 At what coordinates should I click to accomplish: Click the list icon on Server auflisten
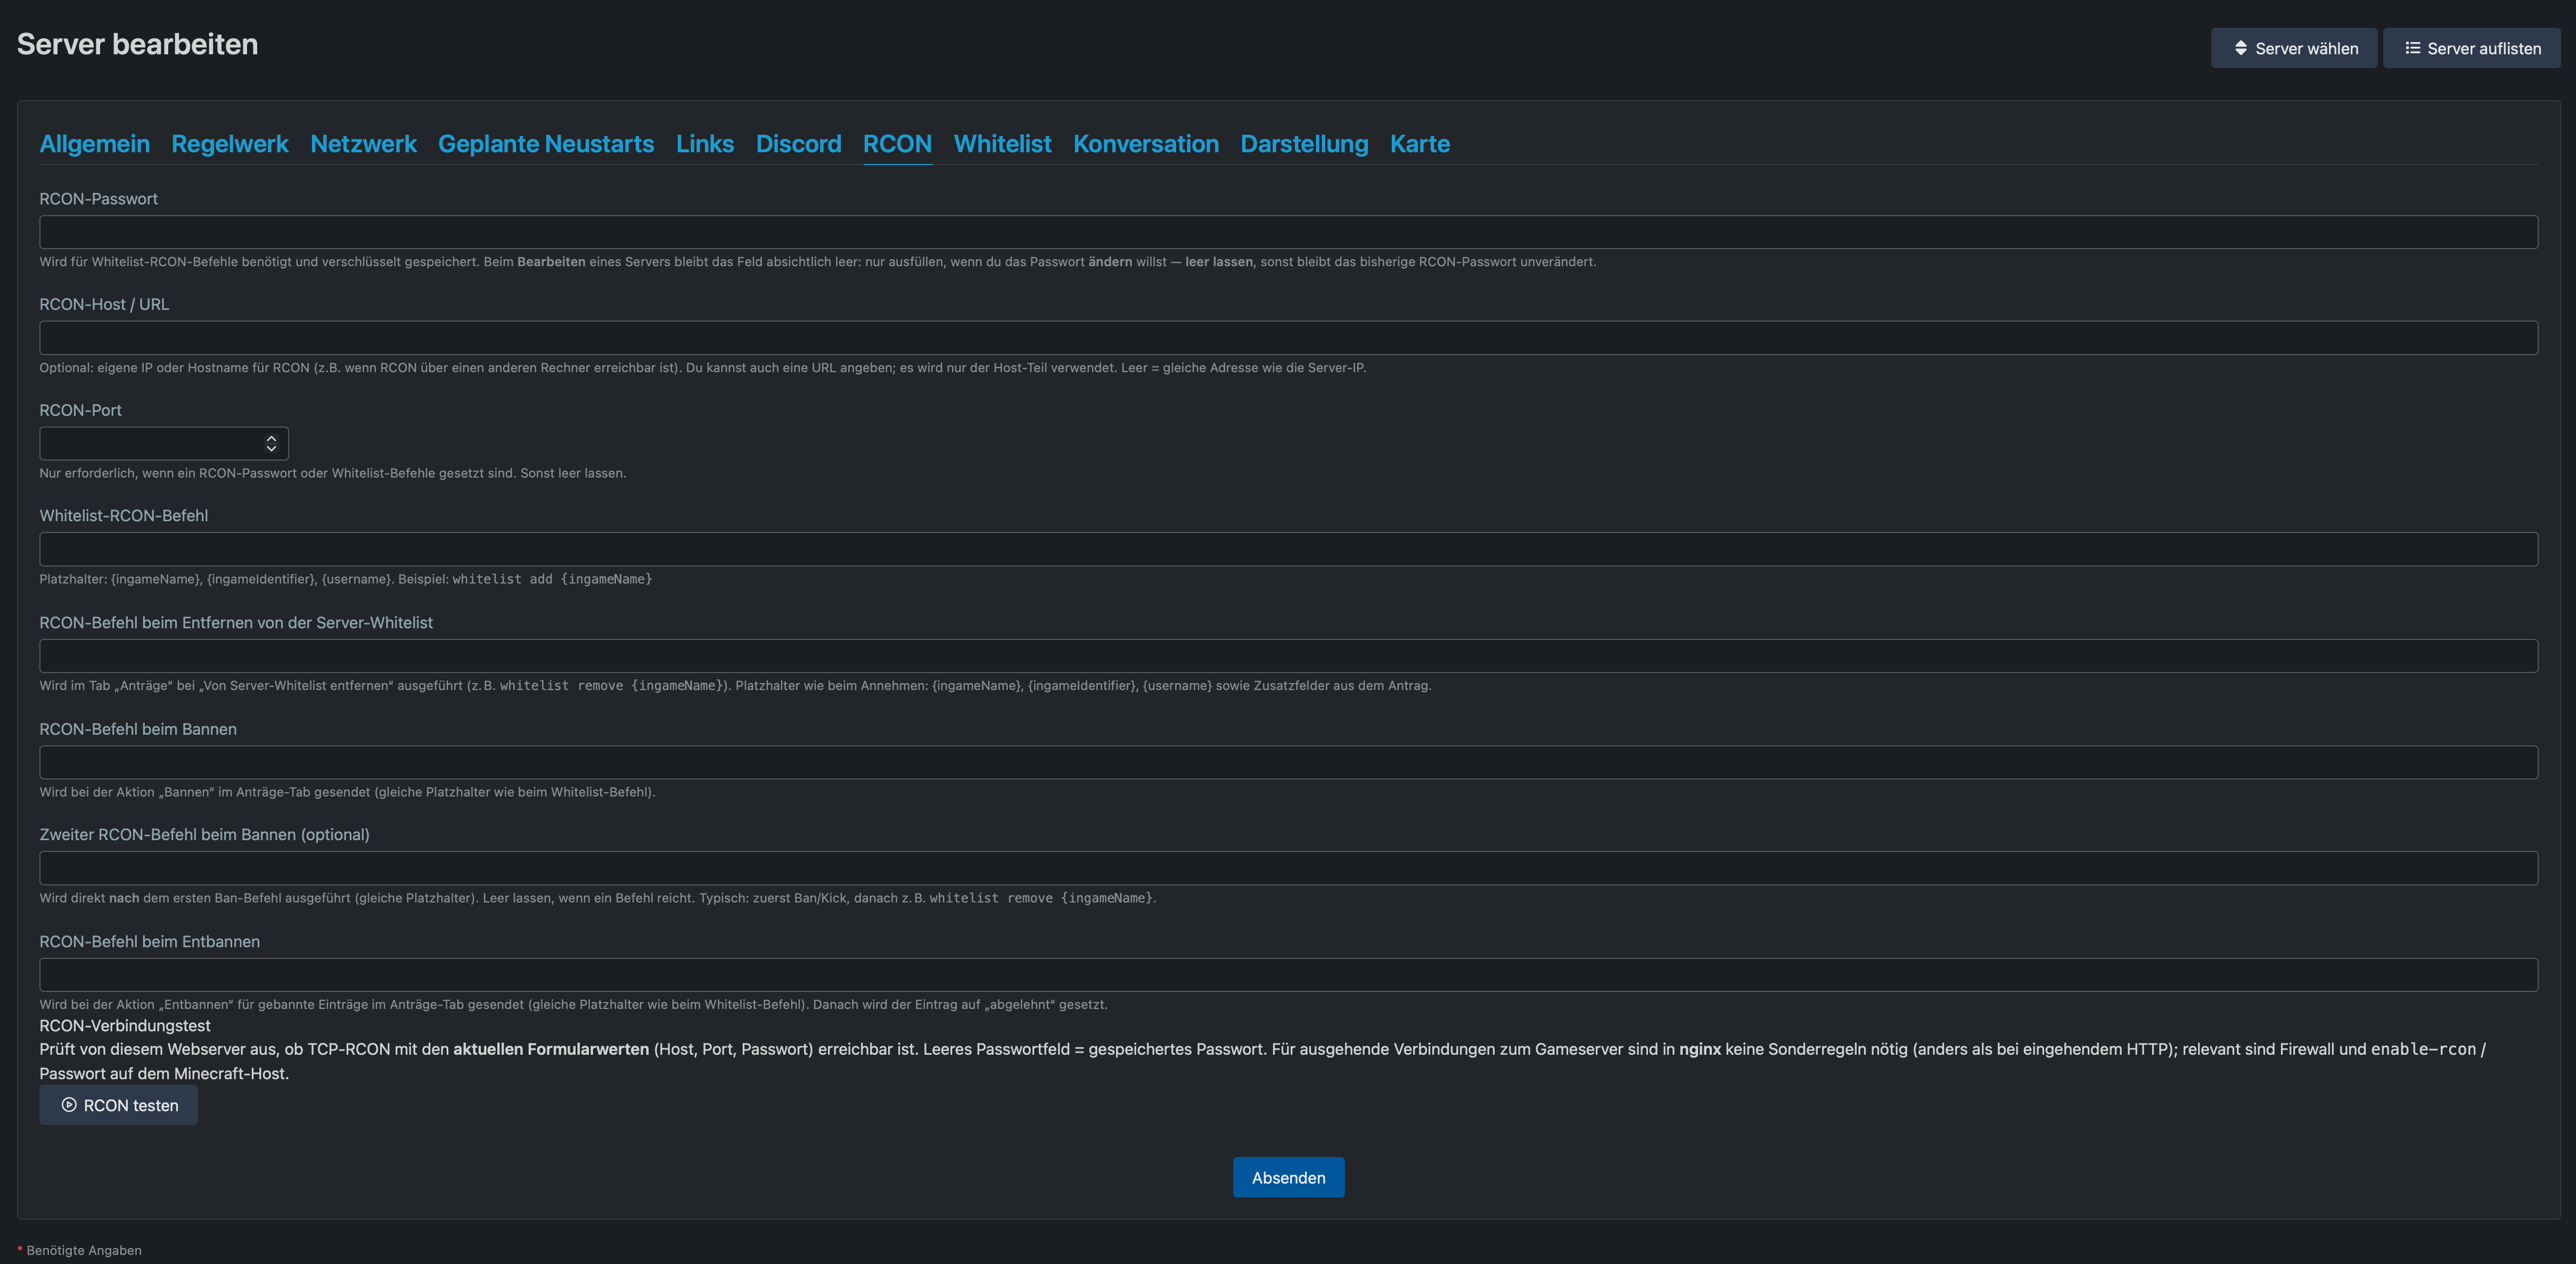2412,48
